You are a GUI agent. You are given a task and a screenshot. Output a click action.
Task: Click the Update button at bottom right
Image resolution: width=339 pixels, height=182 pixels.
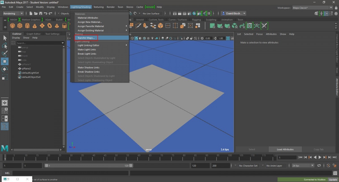(333, 179)
